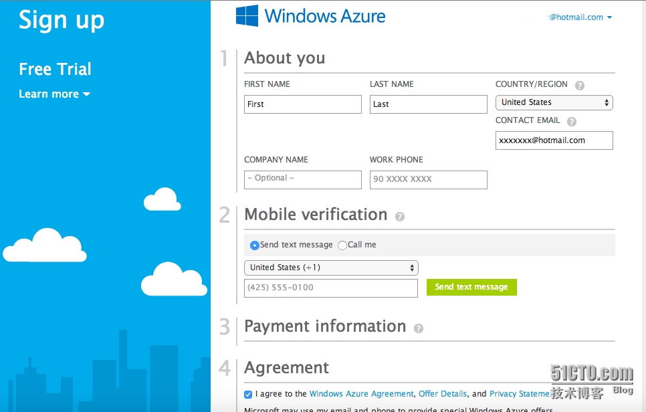646x412 pixels.
Task: Open the Offer Details link
Action: [x=443, y=394]
